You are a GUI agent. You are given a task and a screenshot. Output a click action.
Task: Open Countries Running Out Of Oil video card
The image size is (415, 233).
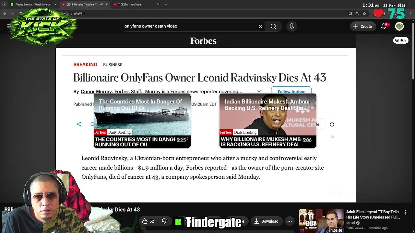[x=142, y=121]
